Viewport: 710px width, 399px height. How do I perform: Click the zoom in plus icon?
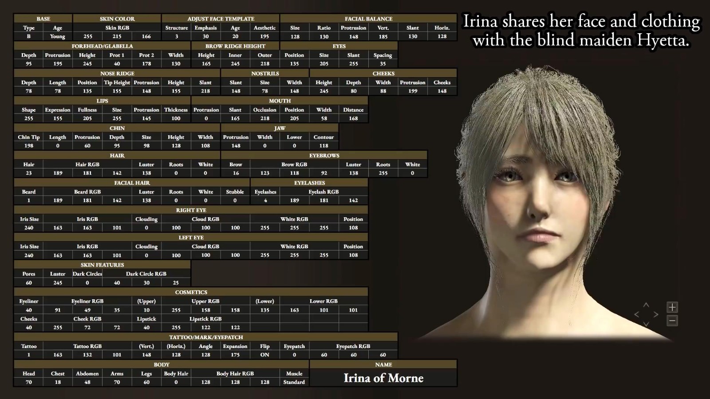pos(672,307)
